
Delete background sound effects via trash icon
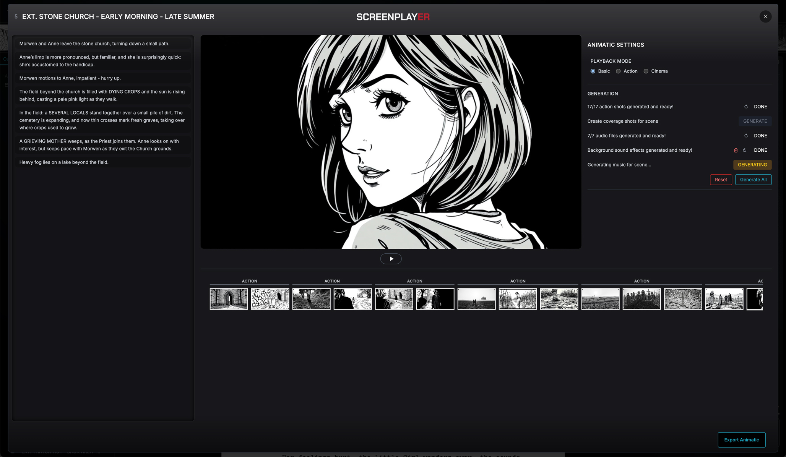[736, 150]
